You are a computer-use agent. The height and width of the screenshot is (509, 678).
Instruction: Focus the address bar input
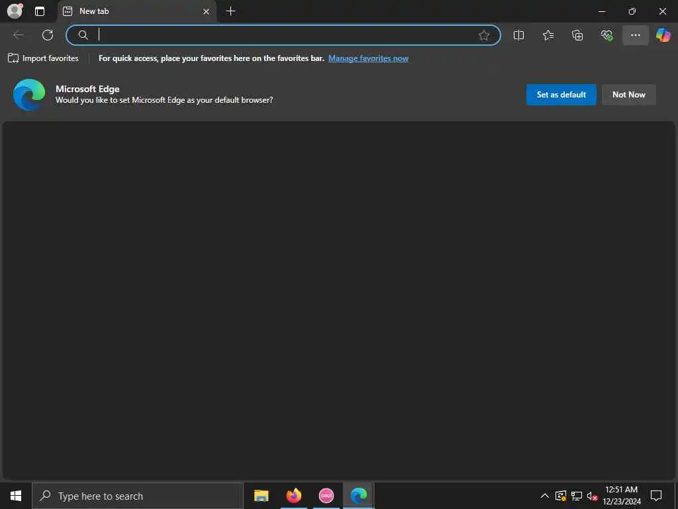(x=283, y=35)
